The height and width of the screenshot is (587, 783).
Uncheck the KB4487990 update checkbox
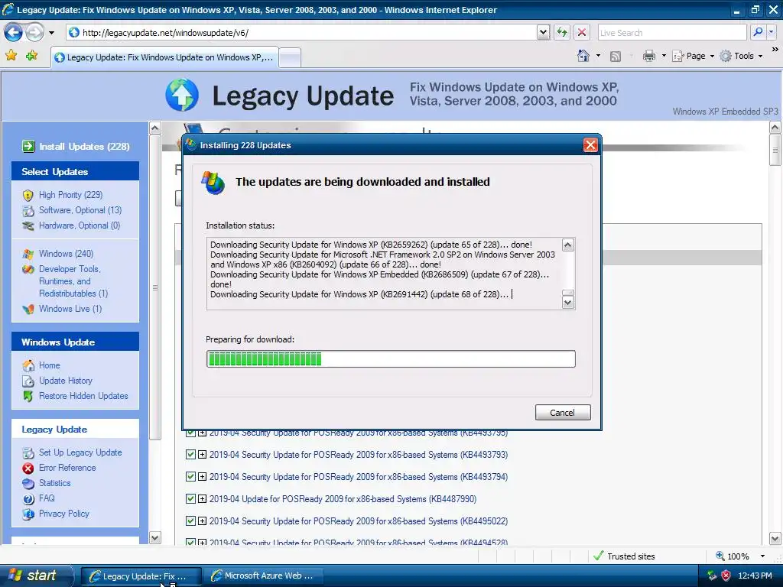pos(190,498)
